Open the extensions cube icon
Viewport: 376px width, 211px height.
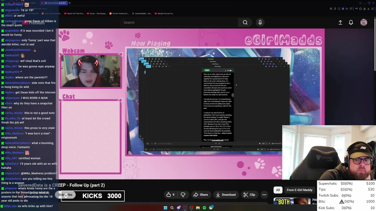360,9
